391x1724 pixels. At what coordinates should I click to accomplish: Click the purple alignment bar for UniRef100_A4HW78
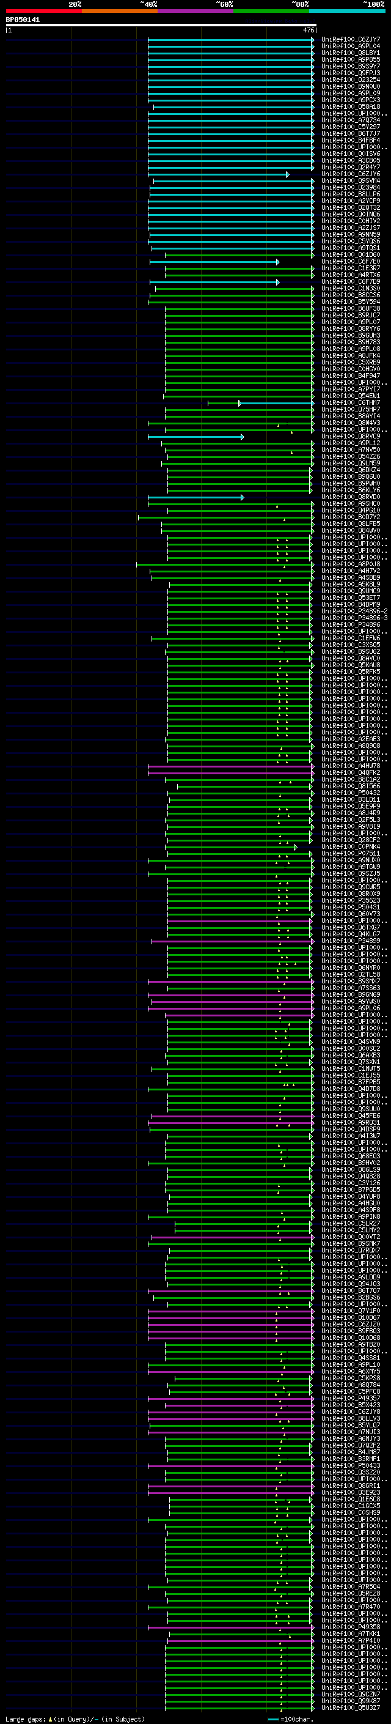(230, 766)
